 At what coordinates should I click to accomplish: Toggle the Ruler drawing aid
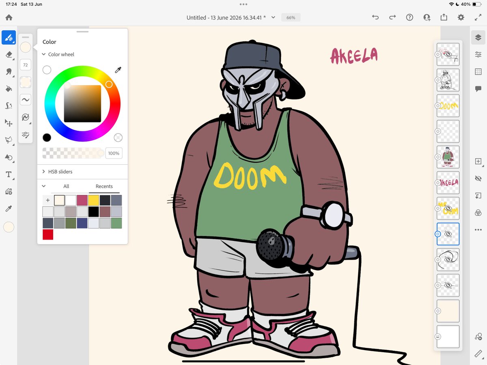[478, 354]
